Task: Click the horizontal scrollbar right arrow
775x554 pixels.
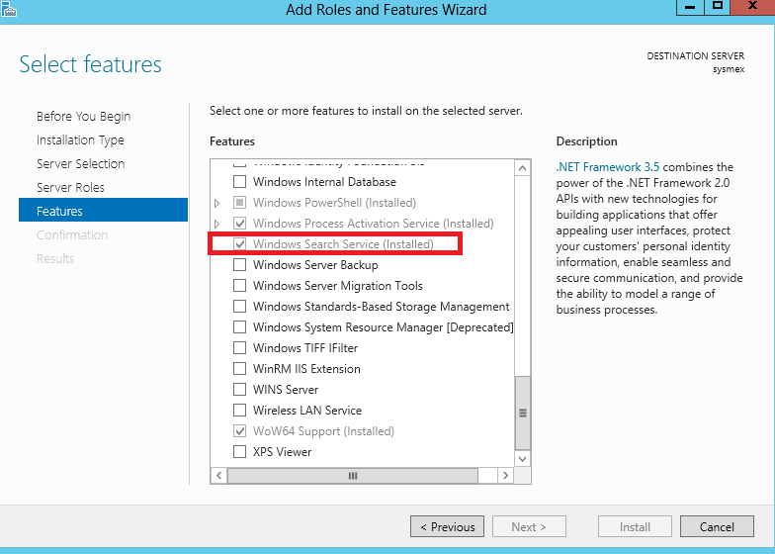Action: click(x=505, y=476)
